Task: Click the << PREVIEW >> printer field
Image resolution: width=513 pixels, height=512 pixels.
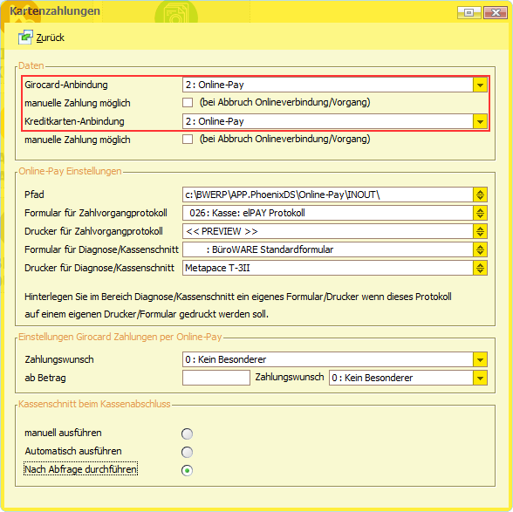Action: point(328,232)
